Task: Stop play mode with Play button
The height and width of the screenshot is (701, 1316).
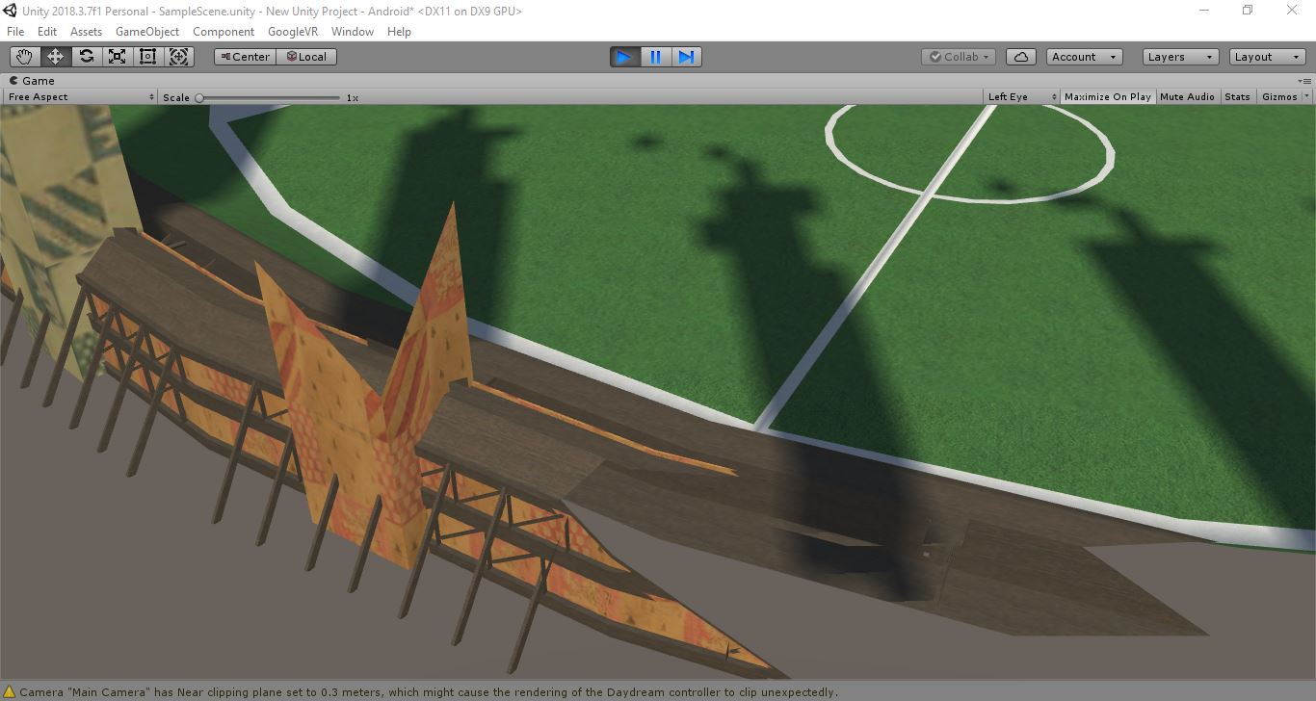Action: tap(624, 57)
